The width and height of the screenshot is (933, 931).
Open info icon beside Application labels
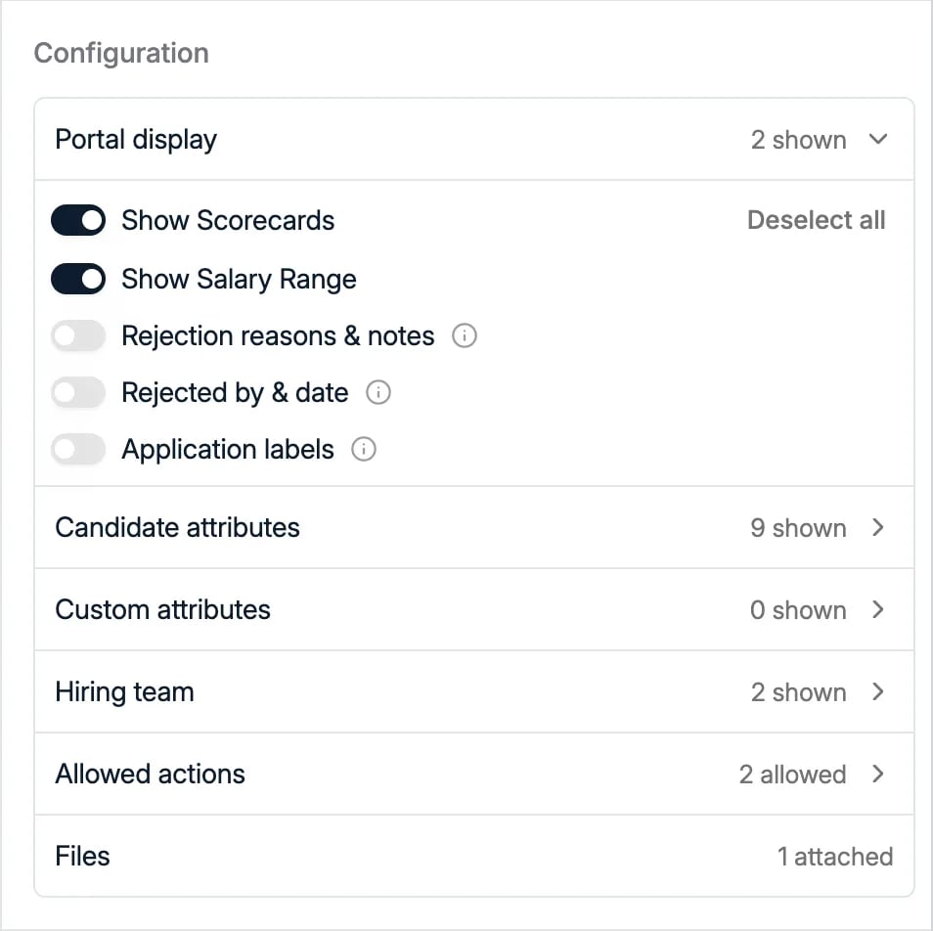coord(364,449)
